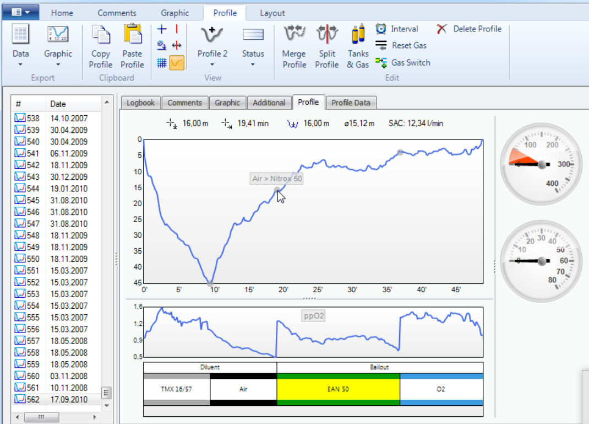Switch to the Layout ribbon tab
This screenshot has width=589, height=424.
[272, 13]
